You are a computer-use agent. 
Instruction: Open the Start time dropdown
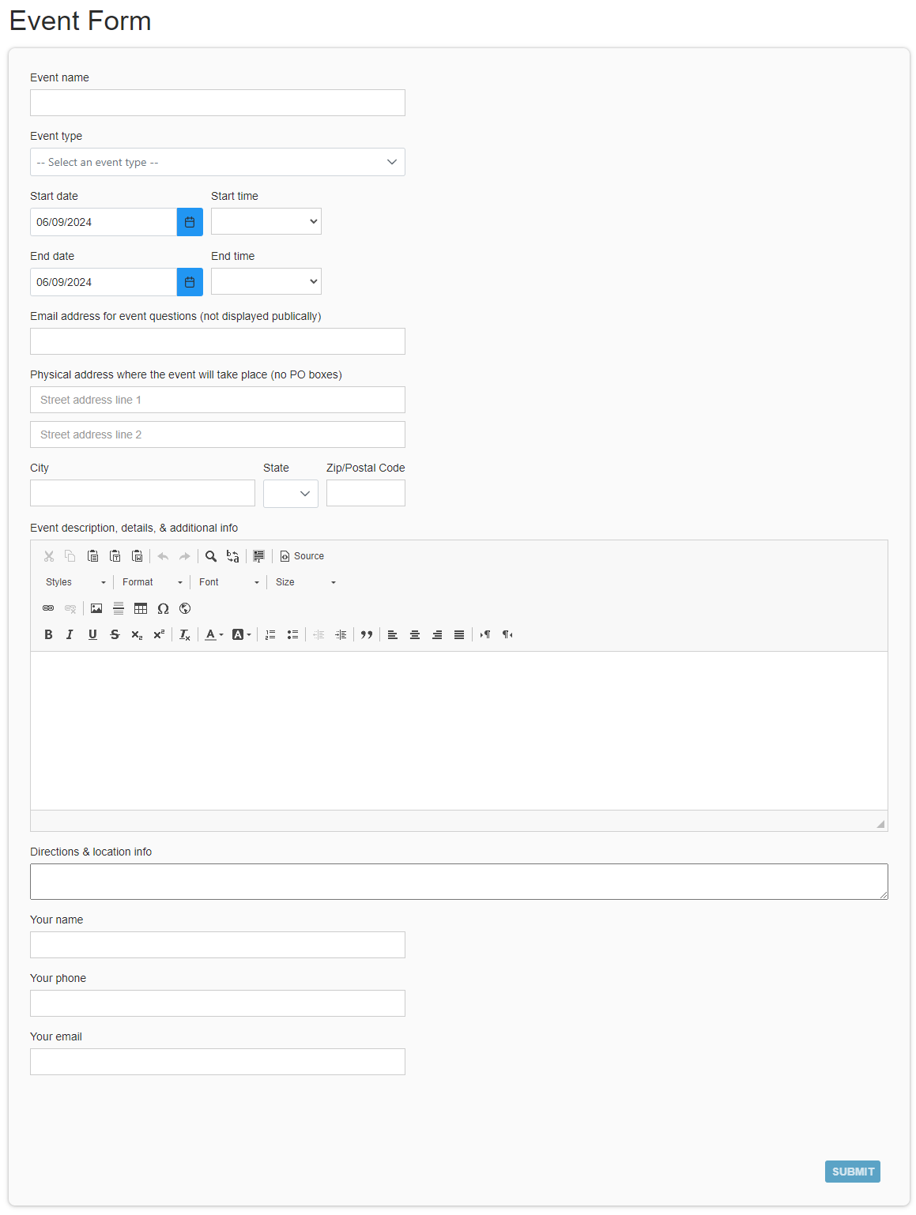pyautogui.click(x=266, y=221)
